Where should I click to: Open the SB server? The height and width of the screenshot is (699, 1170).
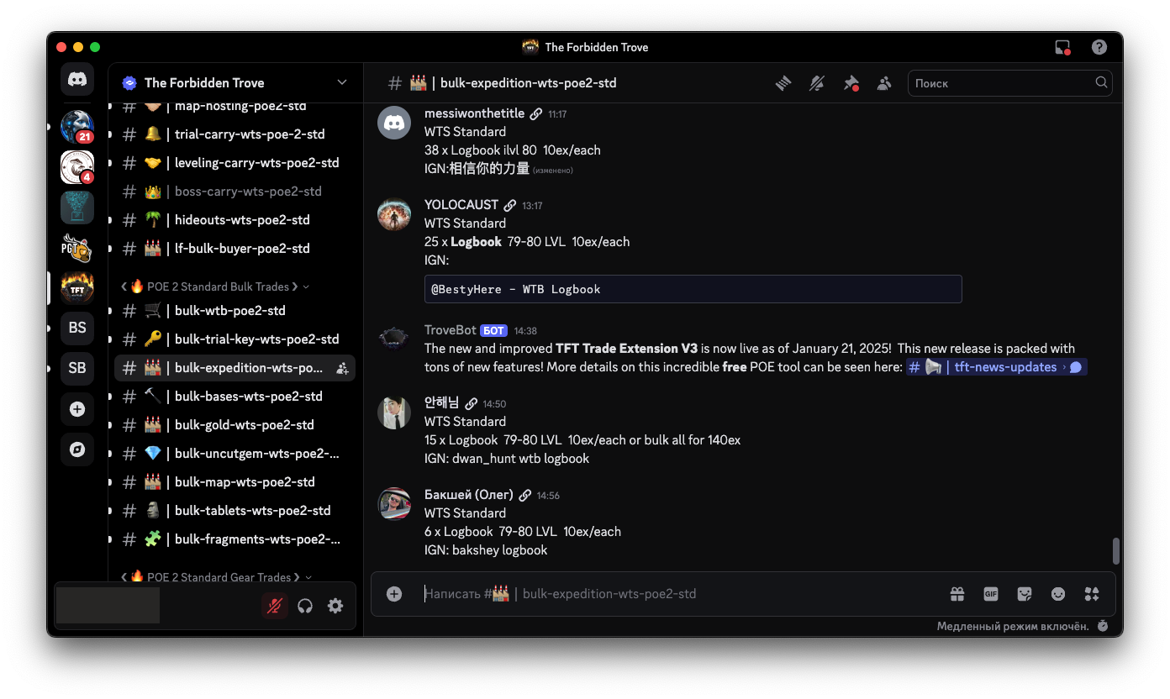[x=77, y=368]
